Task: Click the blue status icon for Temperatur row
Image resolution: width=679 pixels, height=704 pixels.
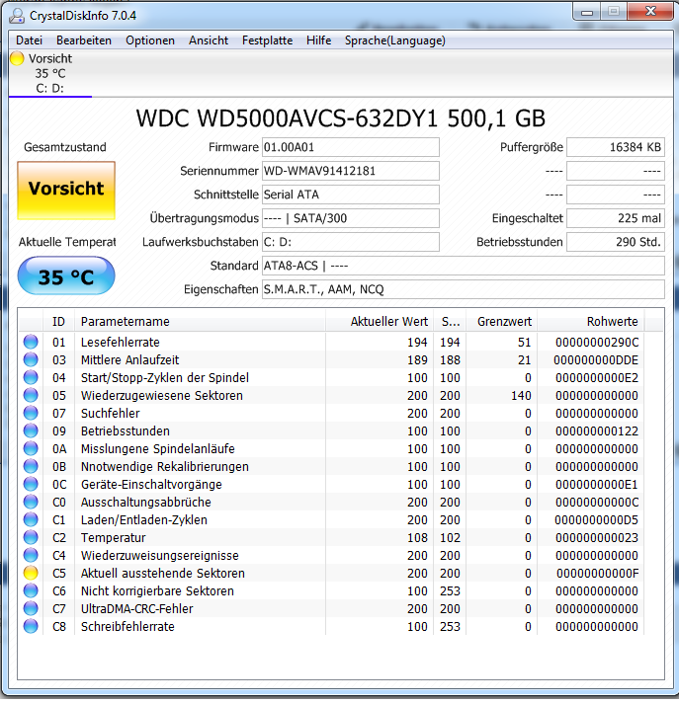Action: [x=31, y=537]
